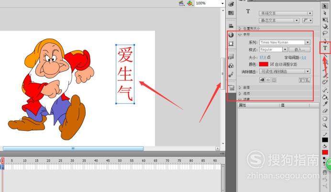Select the Lasso tool
This screenshot has width=331, height=192.
(x=325, y=33)
